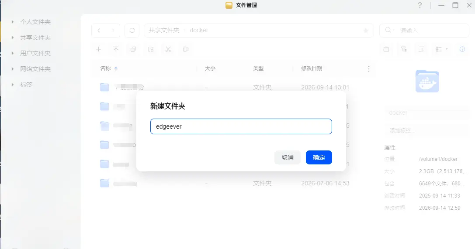Expand the 用户文件夹 tree node
The width and height of the screenshot is (475, 249).
click(12, 53)
